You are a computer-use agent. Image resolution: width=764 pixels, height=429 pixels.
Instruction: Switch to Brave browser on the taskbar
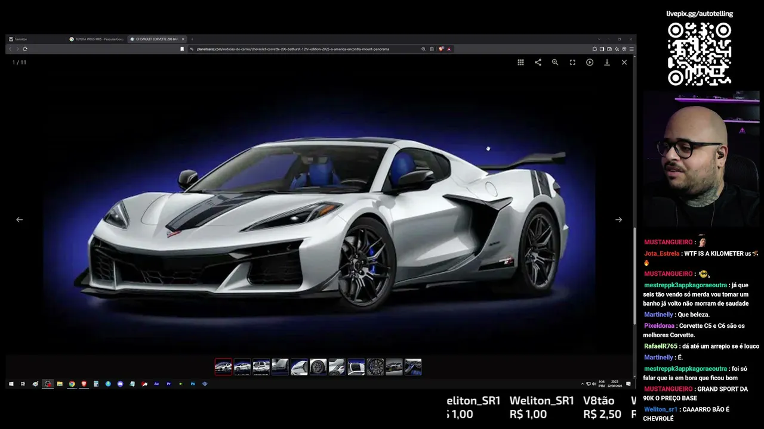[x=84, y=384]
